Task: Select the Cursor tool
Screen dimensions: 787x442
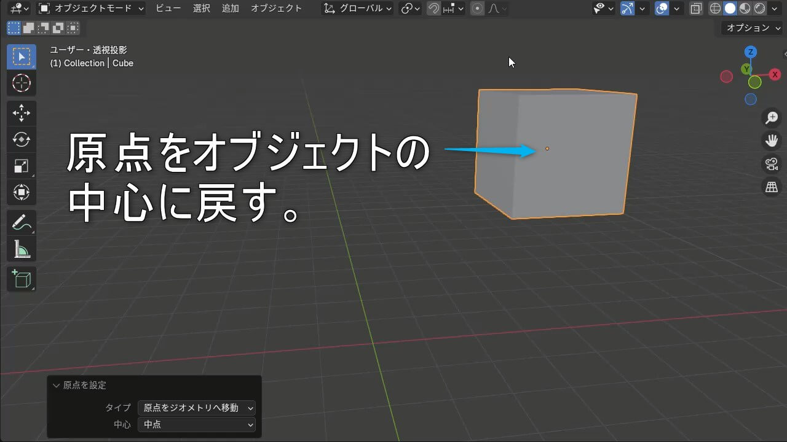Action: (22, 83)
